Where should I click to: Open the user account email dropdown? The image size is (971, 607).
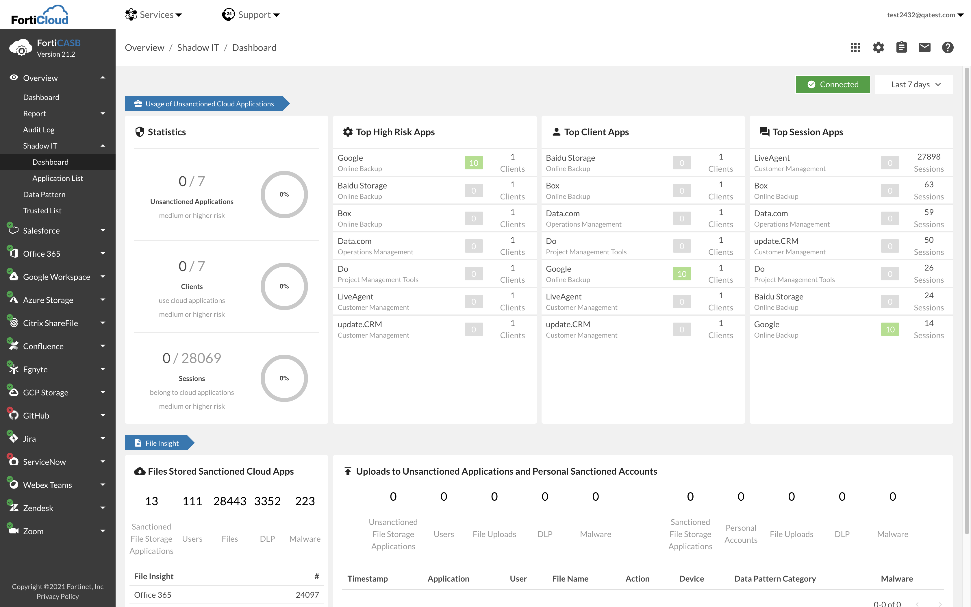(x=925, y=15)
